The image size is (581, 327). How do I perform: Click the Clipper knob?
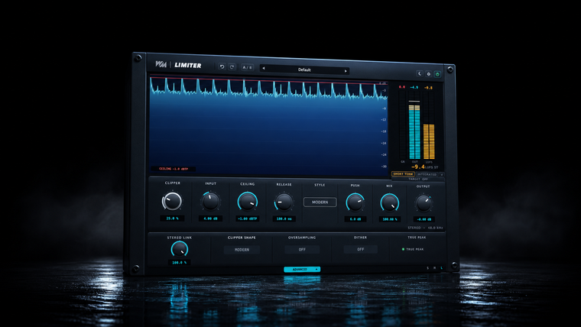point(172,201)
